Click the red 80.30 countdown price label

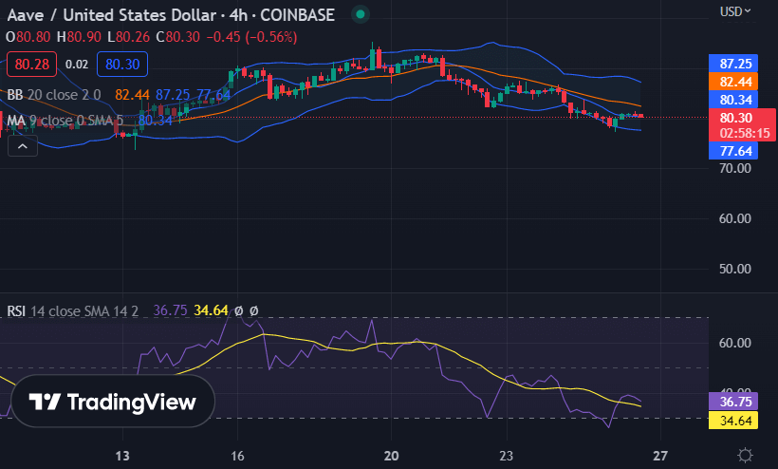coord(741,123)
